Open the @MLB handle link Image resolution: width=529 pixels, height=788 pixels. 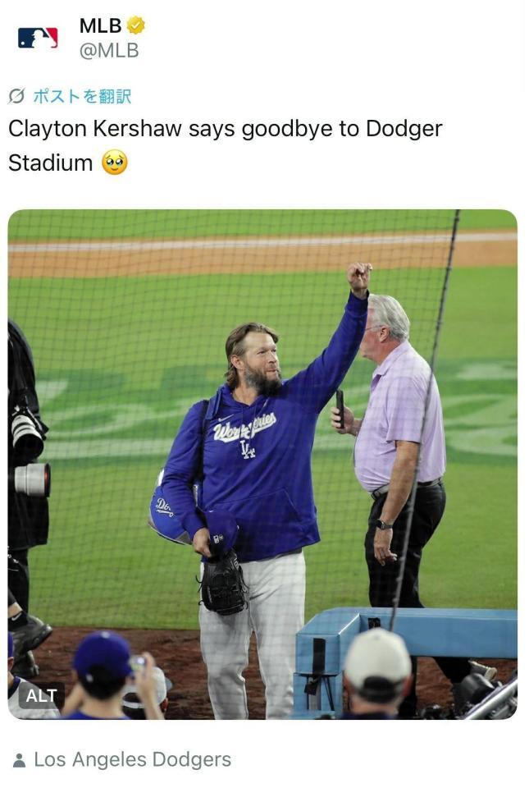109,51
